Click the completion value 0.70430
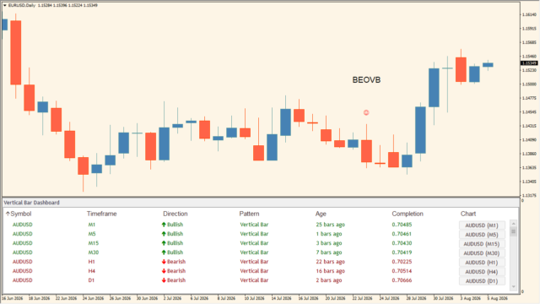This screenshot has width=540, height=304. click(x=402, y=243)
